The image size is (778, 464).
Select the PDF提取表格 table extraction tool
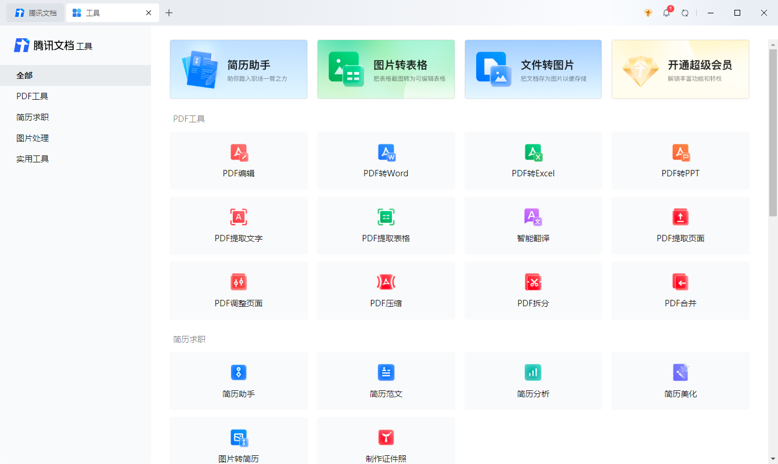[386, 226]
